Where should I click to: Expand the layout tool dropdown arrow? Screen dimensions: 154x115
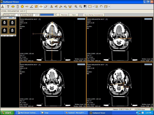(109, 7)
